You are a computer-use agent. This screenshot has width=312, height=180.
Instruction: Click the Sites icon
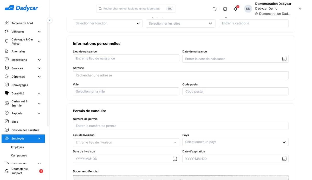coord(7,121)
